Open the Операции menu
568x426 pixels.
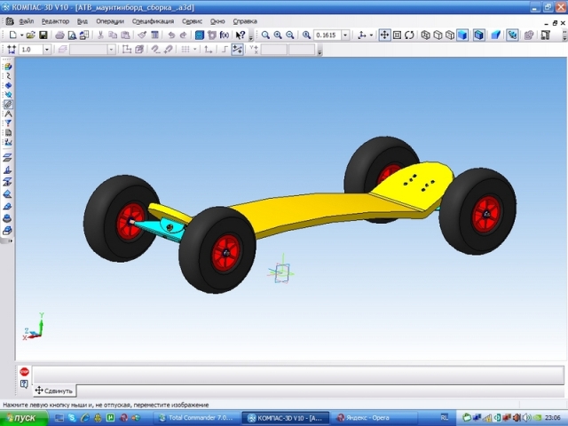(x=110, y=20)
